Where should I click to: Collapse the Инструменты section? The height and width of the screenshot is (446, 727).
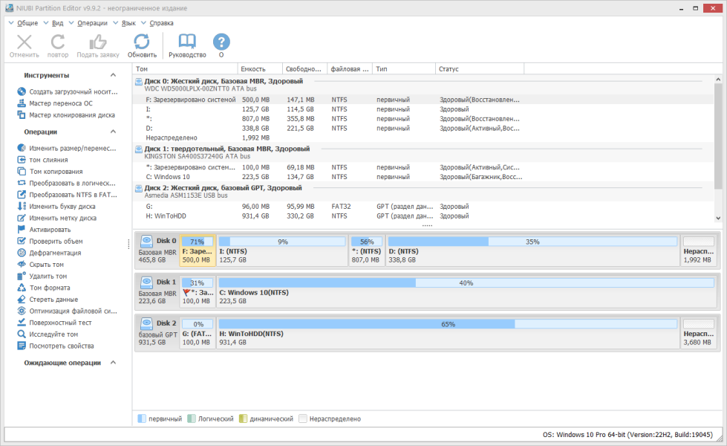click(113, 75)
